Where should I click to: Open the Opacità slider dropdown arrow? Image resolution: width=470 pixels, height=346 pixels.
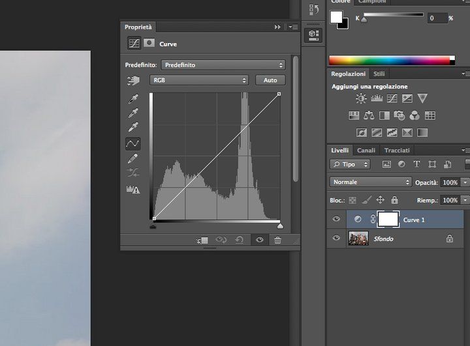[x=465, y=182]
